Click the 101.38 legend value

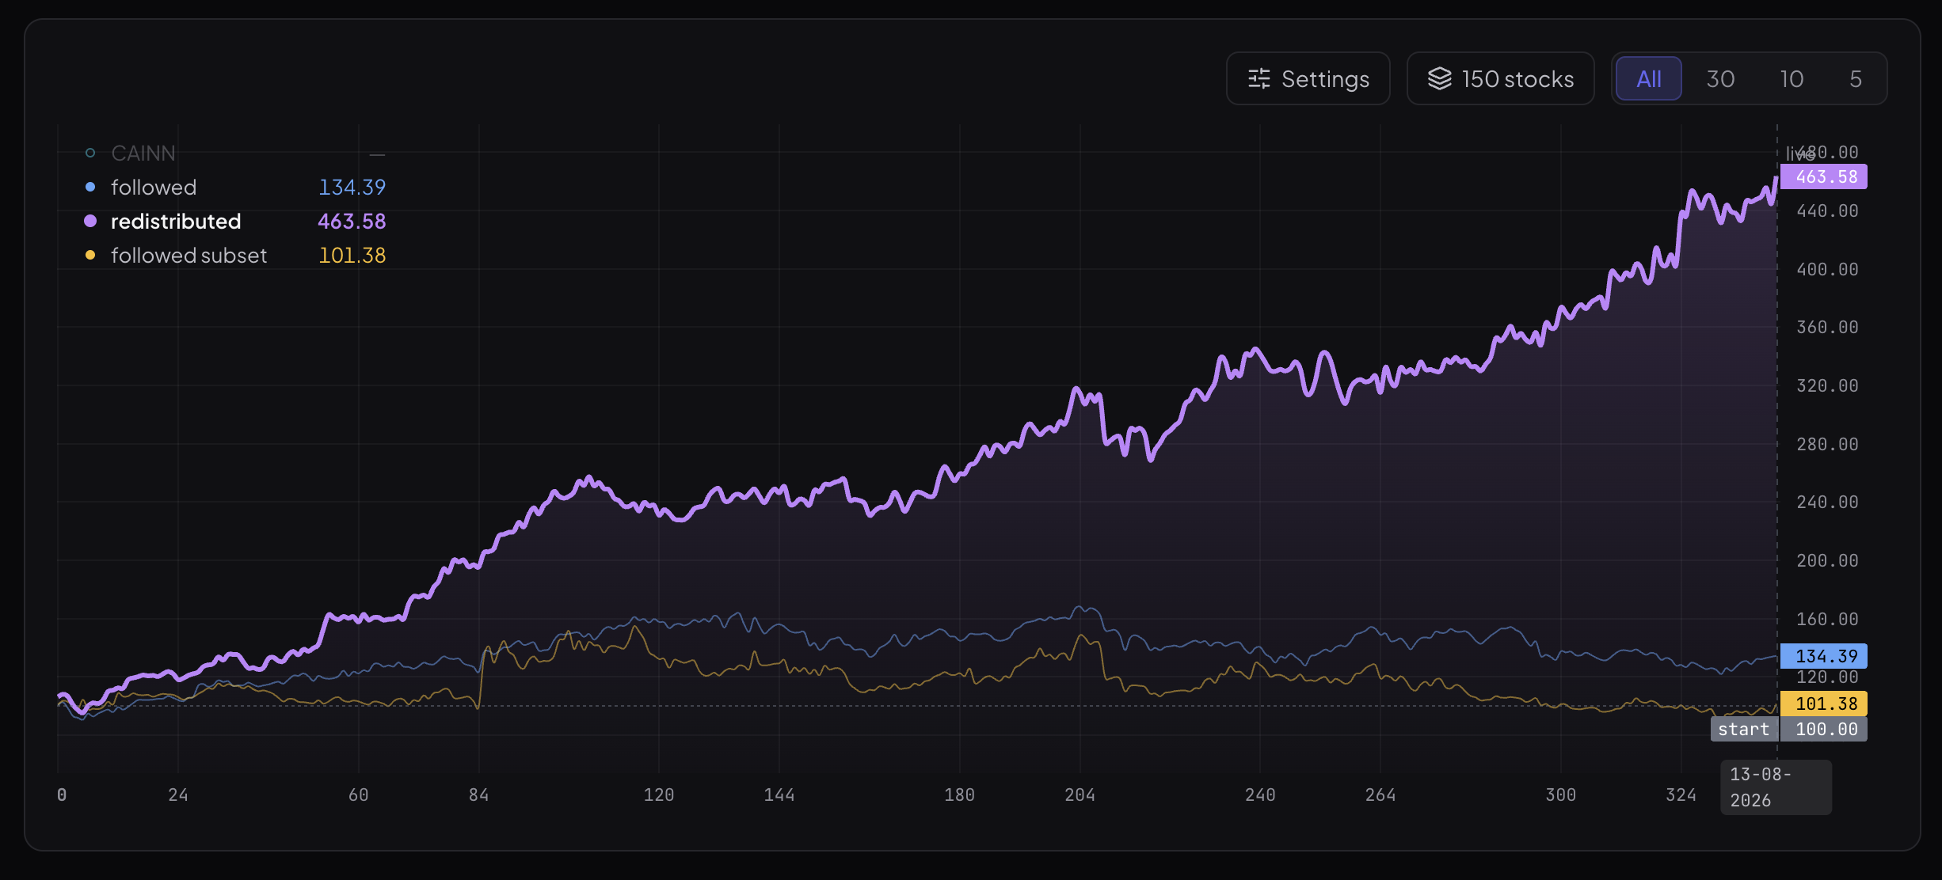tap(352, 255)
